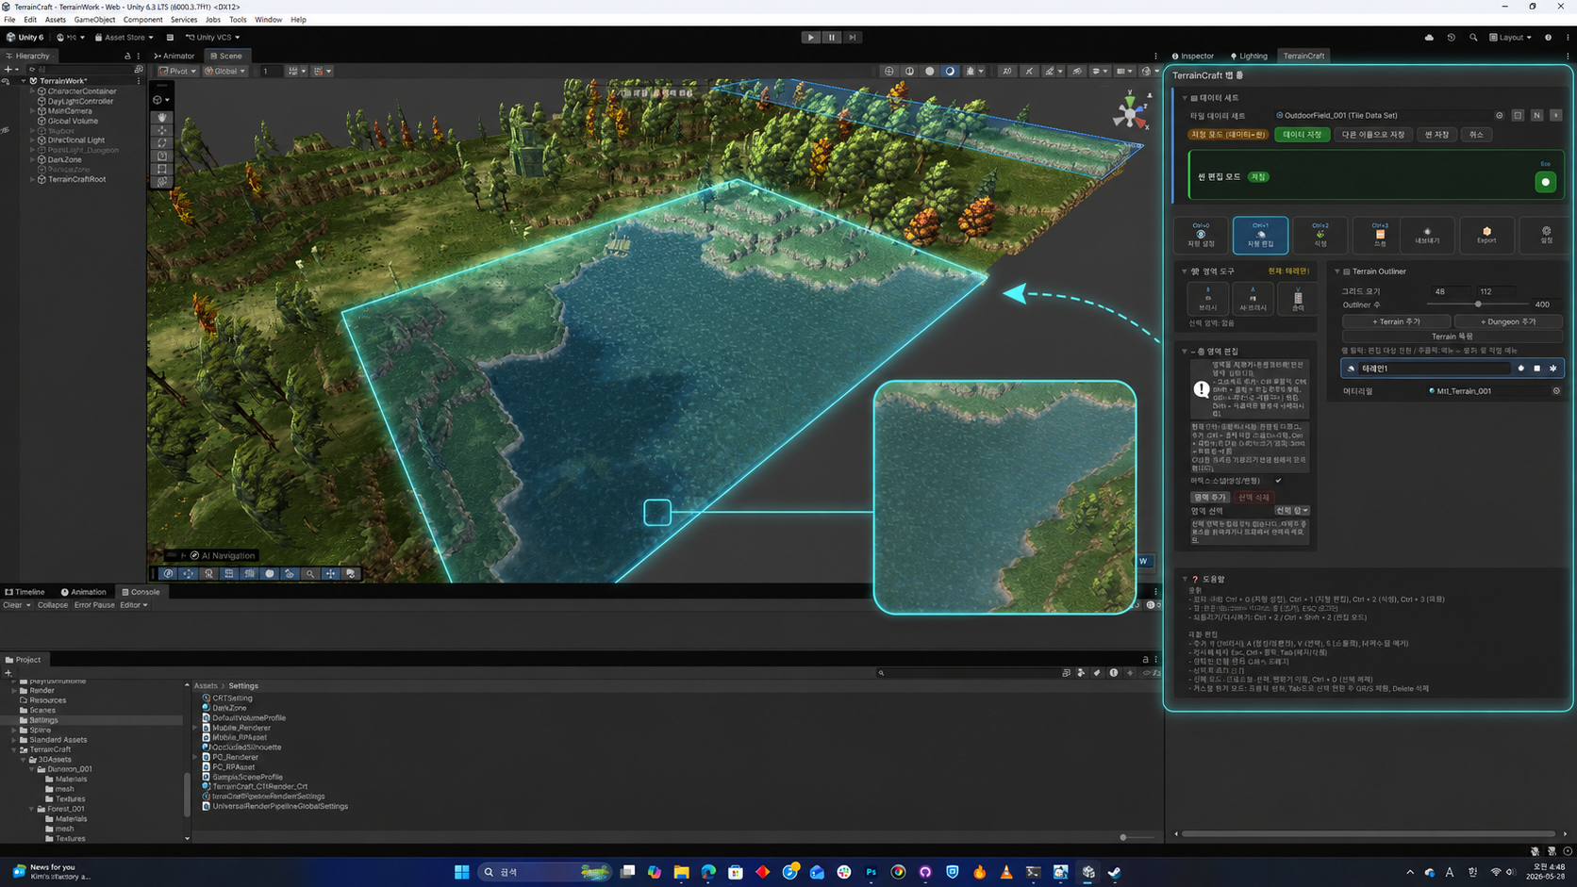Screen dimensions: 1577x887
Task: Click the Play button
Action: [810, 38]
